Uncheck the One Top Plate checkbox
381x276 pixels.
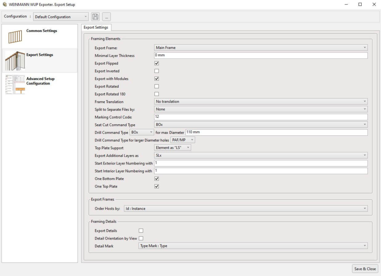[x=157, y=186]
